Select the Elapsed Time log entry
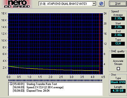This screenshot has width=127, height=98. (x=31, y=90)
